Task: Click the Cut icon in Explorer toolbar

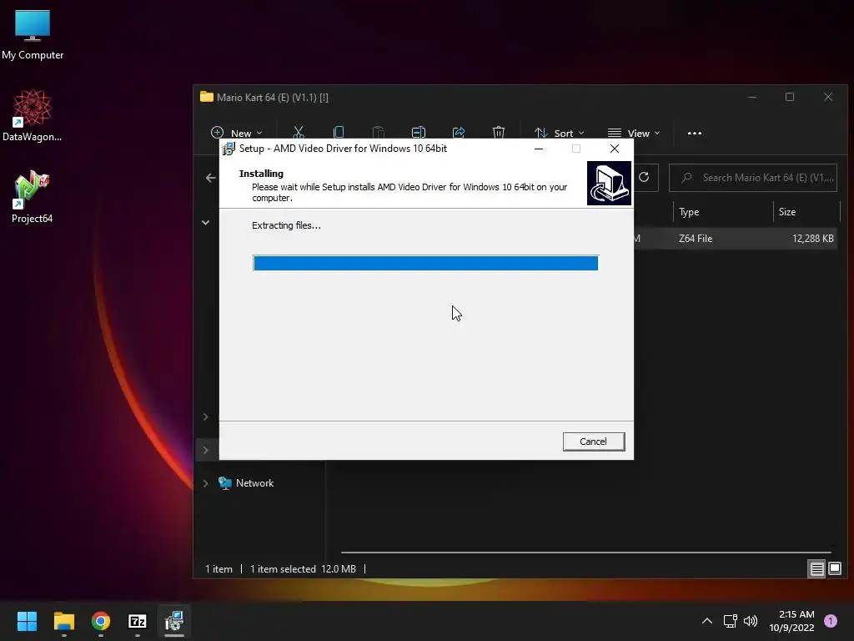Action: tap(298, 133)
